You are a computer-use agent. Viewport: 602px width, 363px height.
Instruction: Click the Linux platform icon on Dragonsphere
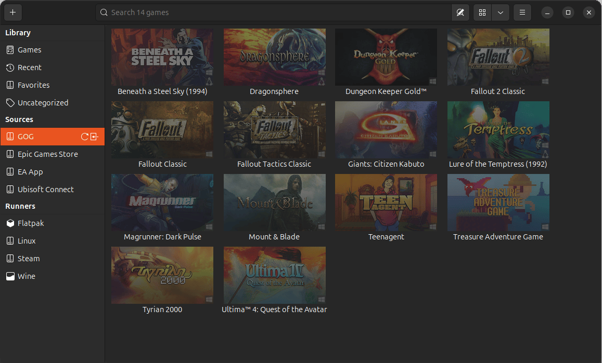pyautogui.click(x=322, y=81)
